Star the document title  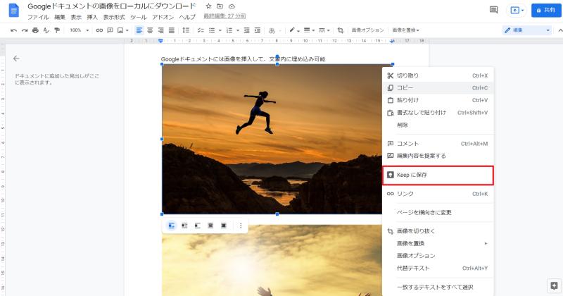click(208, 6)
